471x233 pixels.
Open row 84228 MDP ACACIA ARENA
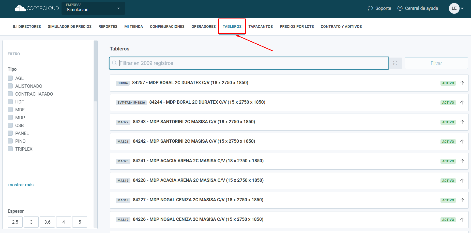tap(289, 181)
